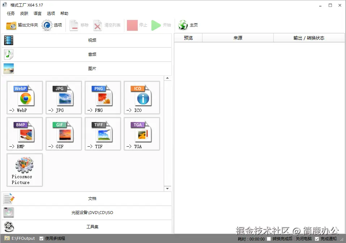Click the format list scroll up arrow
The image size is (346, 243).
(167, 78)
